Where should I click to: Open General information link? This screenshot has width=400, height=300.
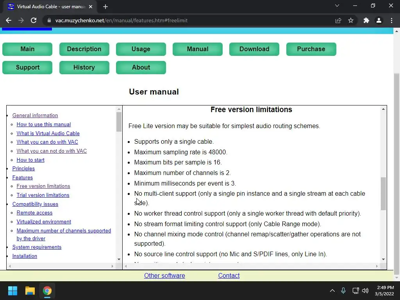pyautogui.click(x=35, y=115)
